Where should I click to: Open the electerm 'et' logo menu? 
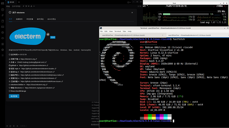click(3, 3)
